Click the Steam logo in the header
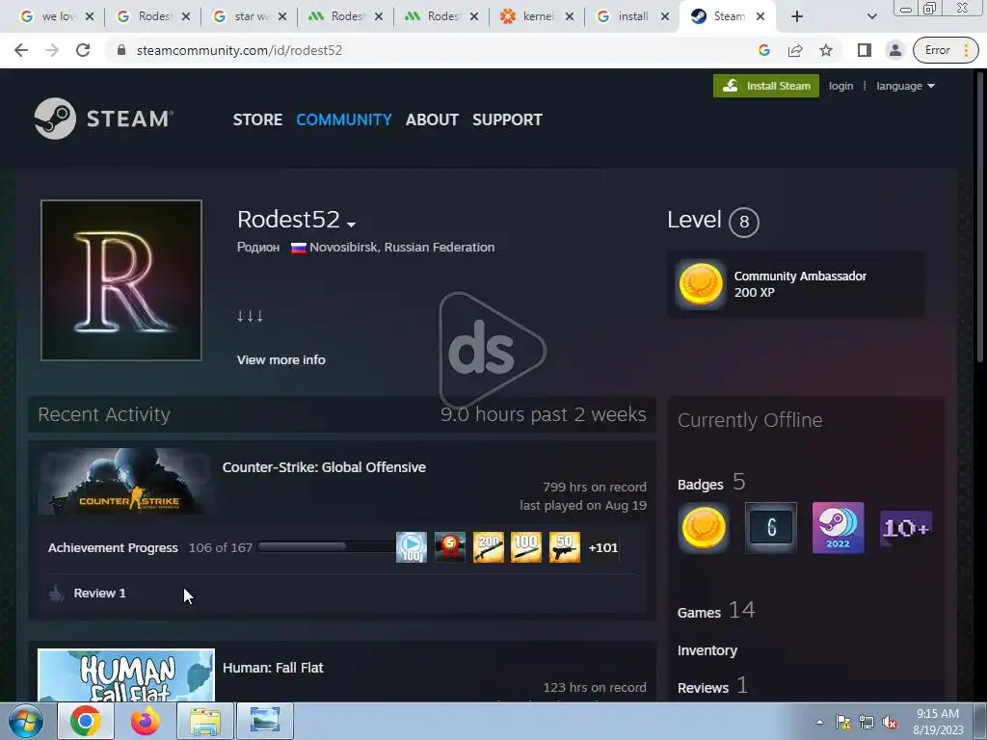Image resolution: width=987 pixels, height=740 pixels. pos(103,119)
